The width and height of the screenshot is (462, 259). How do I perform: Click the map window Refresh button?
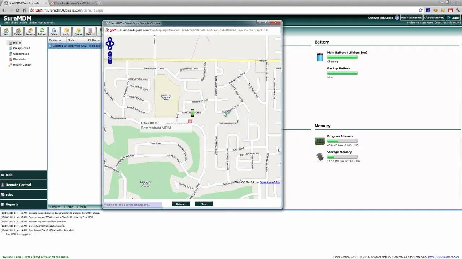[x=181, y=204]
